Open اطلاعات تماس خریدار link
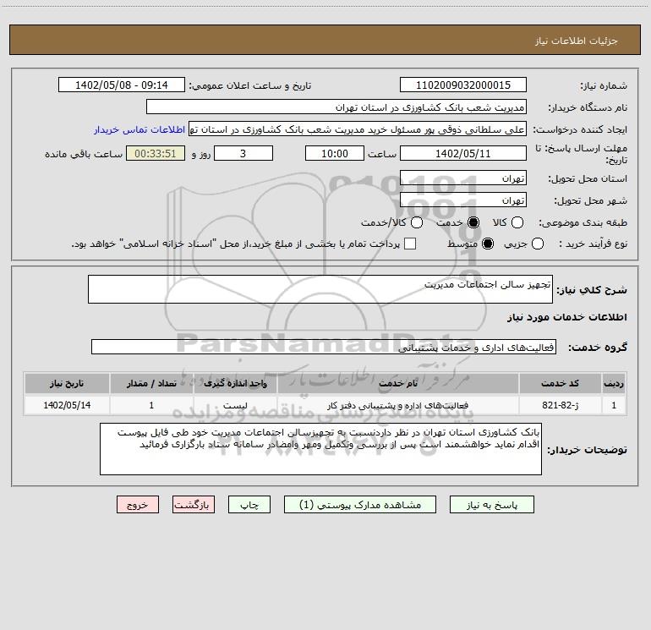 [x=139, y=129]
